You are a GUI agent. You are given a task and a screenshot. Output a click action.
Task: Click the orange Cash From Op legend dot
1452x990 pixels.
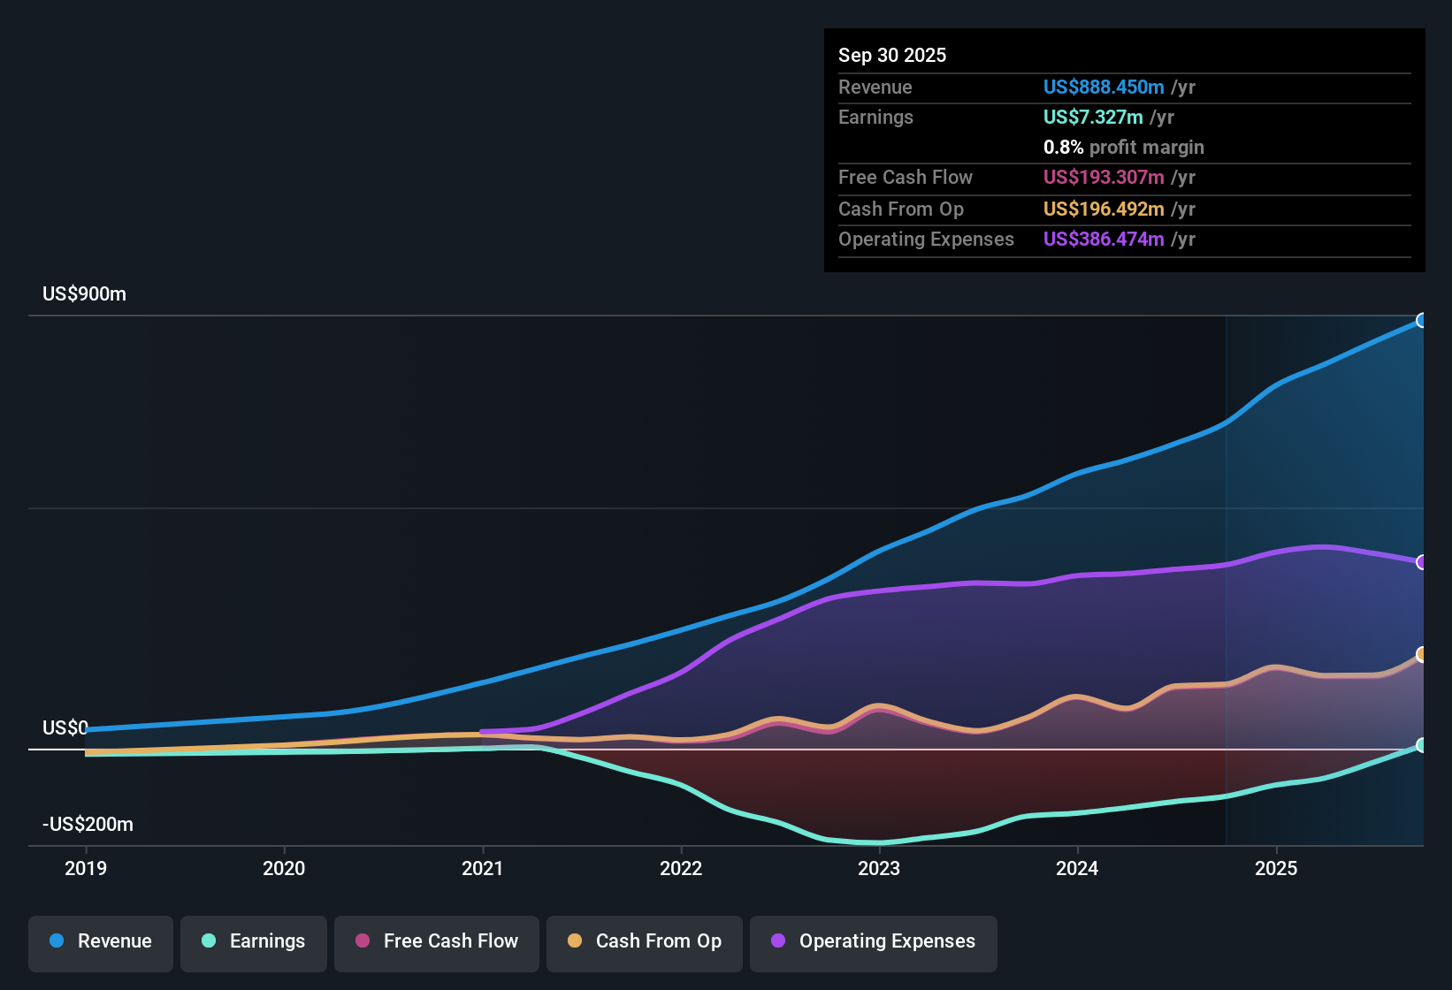(574, 942)
